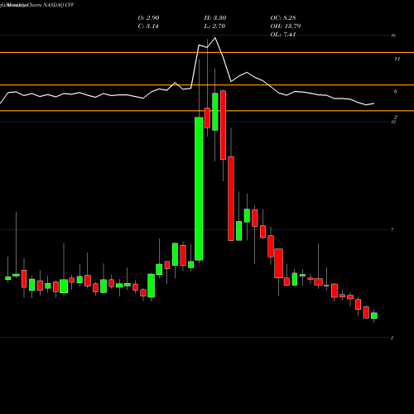
Task: Click the "L: 2.70" low value
Action: coord(214,26)
